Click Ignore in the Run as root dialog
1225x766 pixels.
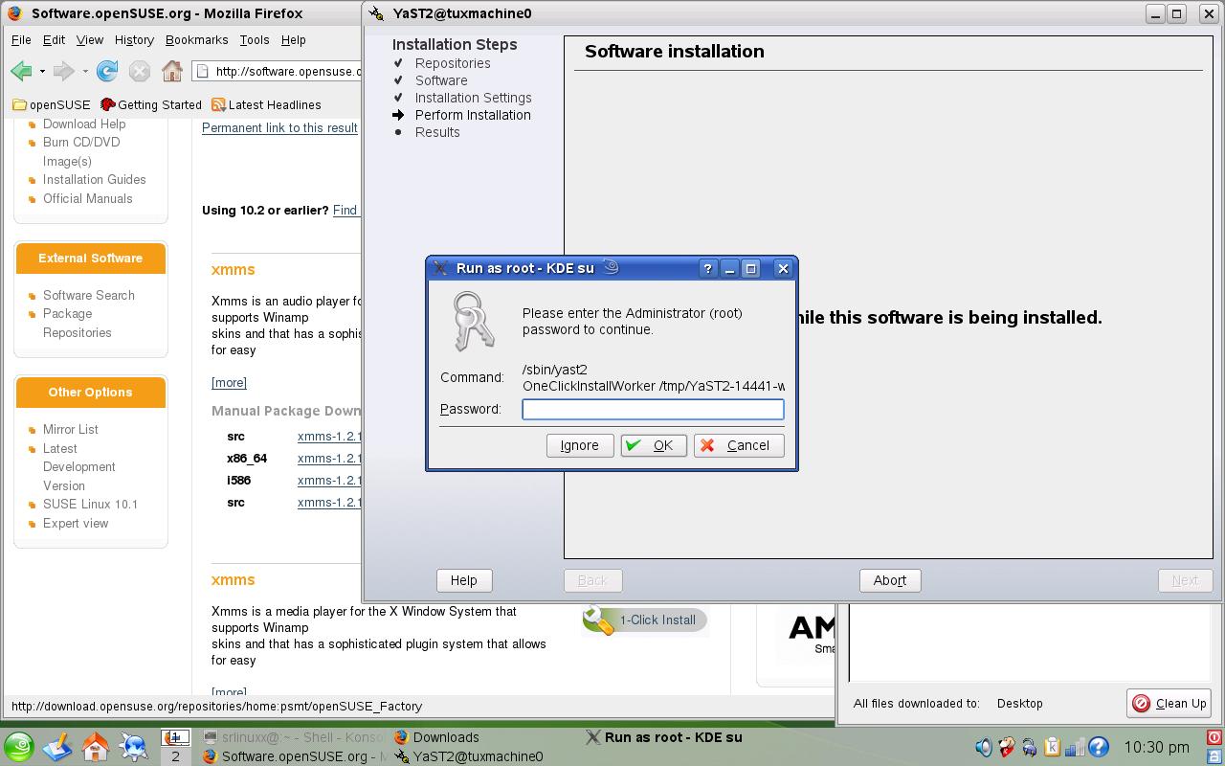click(x=579, y=445)
